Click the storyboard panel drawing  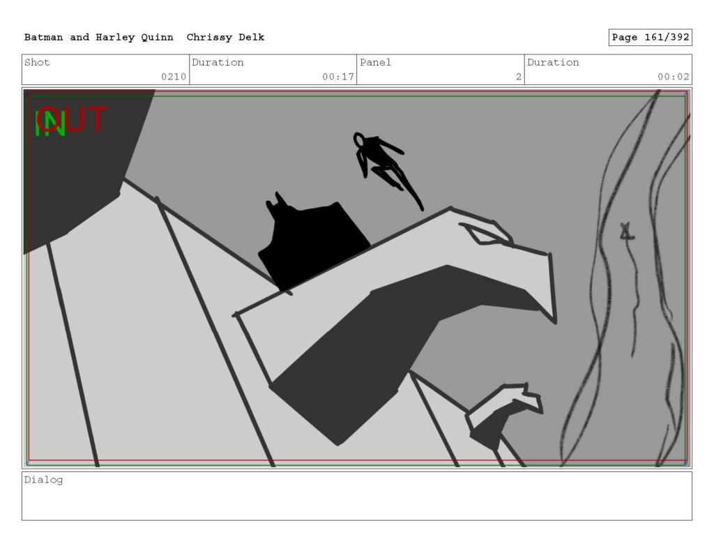(357, 278)
